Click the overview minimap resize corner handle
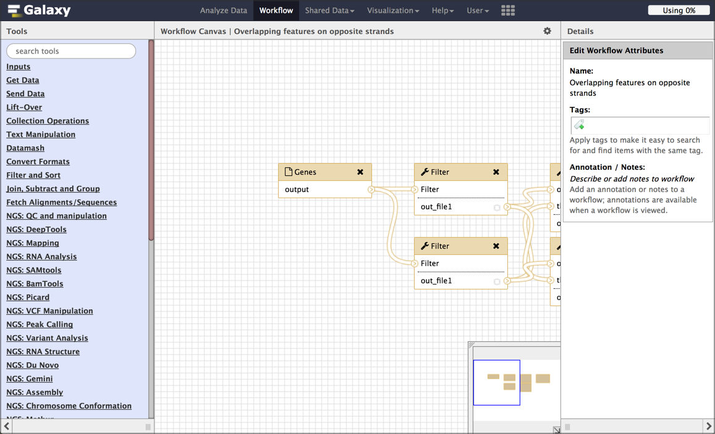The height and width of the screenshot is (434, 715). (471, 344)
